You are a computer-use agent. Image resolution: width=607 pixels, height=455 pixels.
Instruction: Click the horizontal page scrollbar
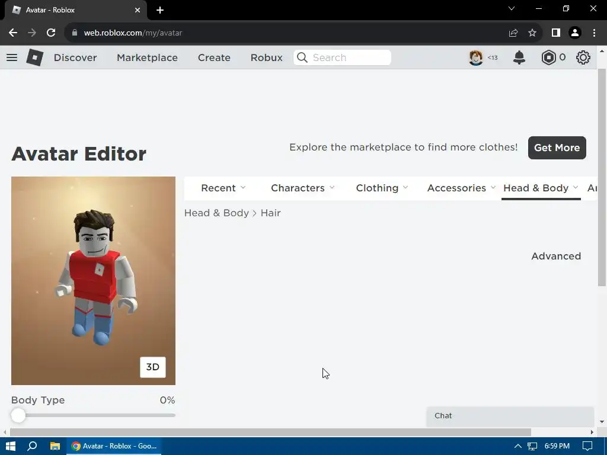[270, 432]
